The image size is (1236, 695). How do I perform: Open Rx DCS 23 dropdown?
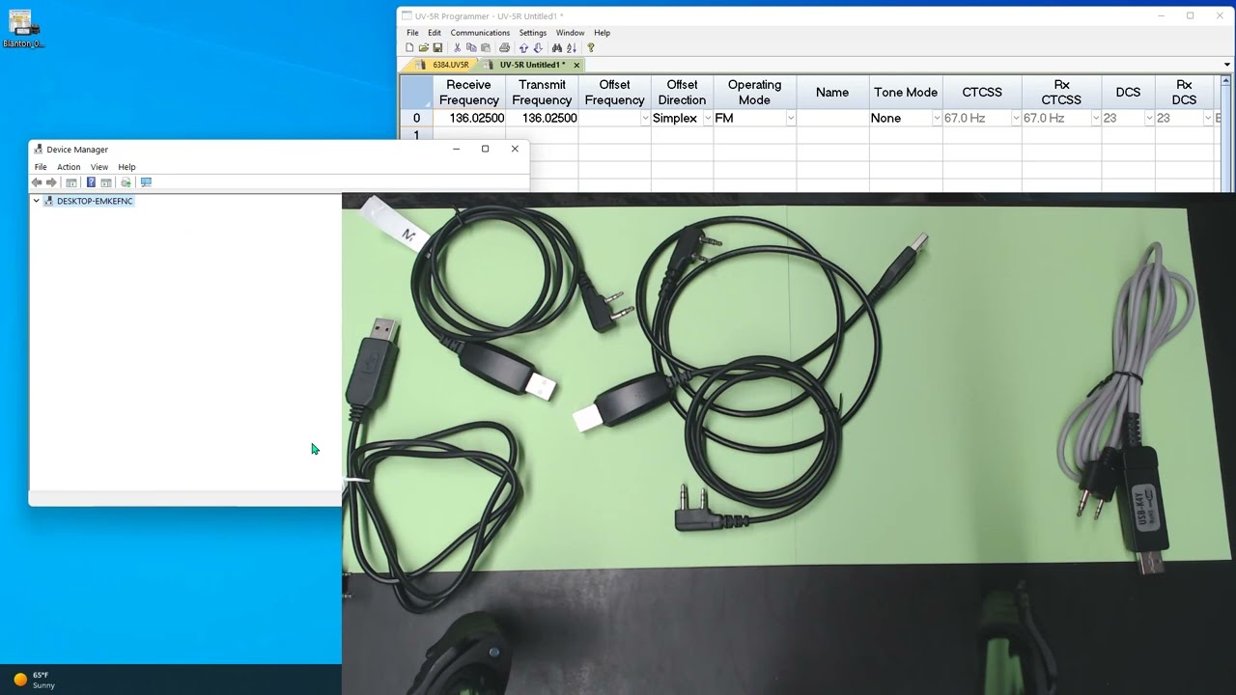coord(1206,119)
